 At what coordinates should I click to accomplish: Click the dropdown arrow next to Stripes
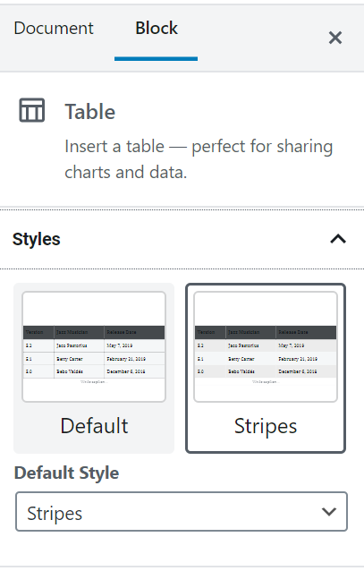click(x=329, y=512)
